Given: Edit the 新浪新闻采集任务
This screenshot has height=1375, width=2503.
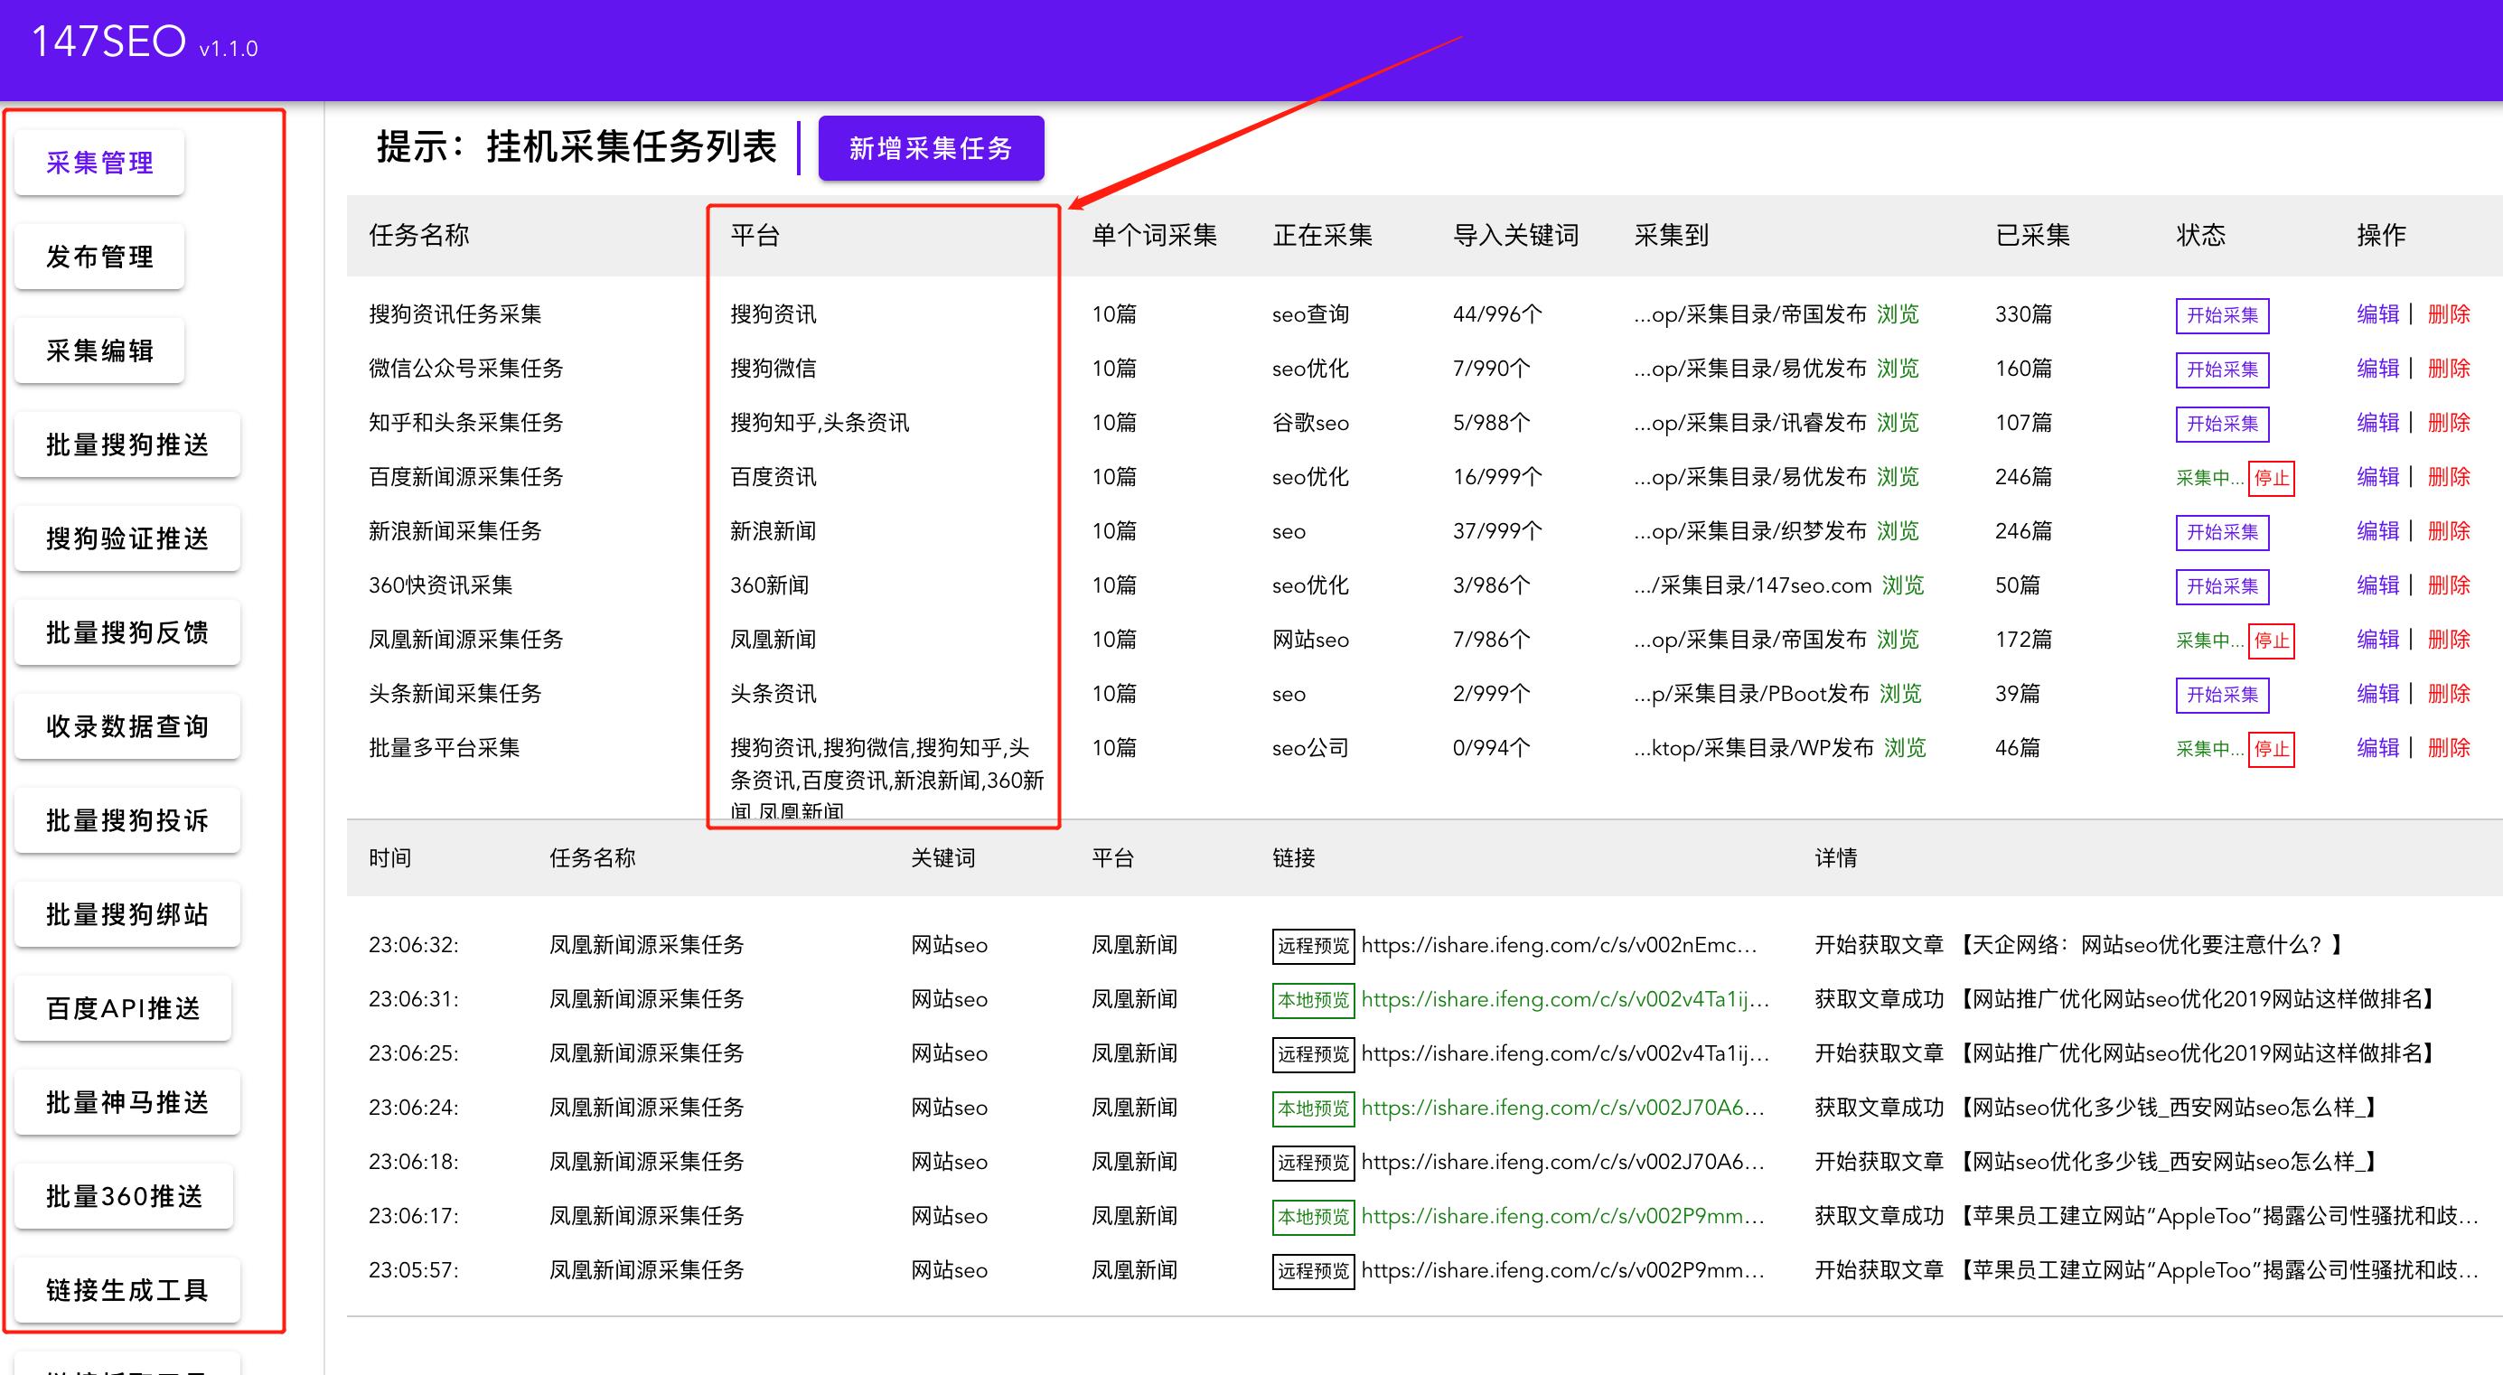Looking at the screenshot, I should point(2377,530).
